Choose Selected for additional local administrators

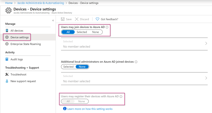point(68,67)
